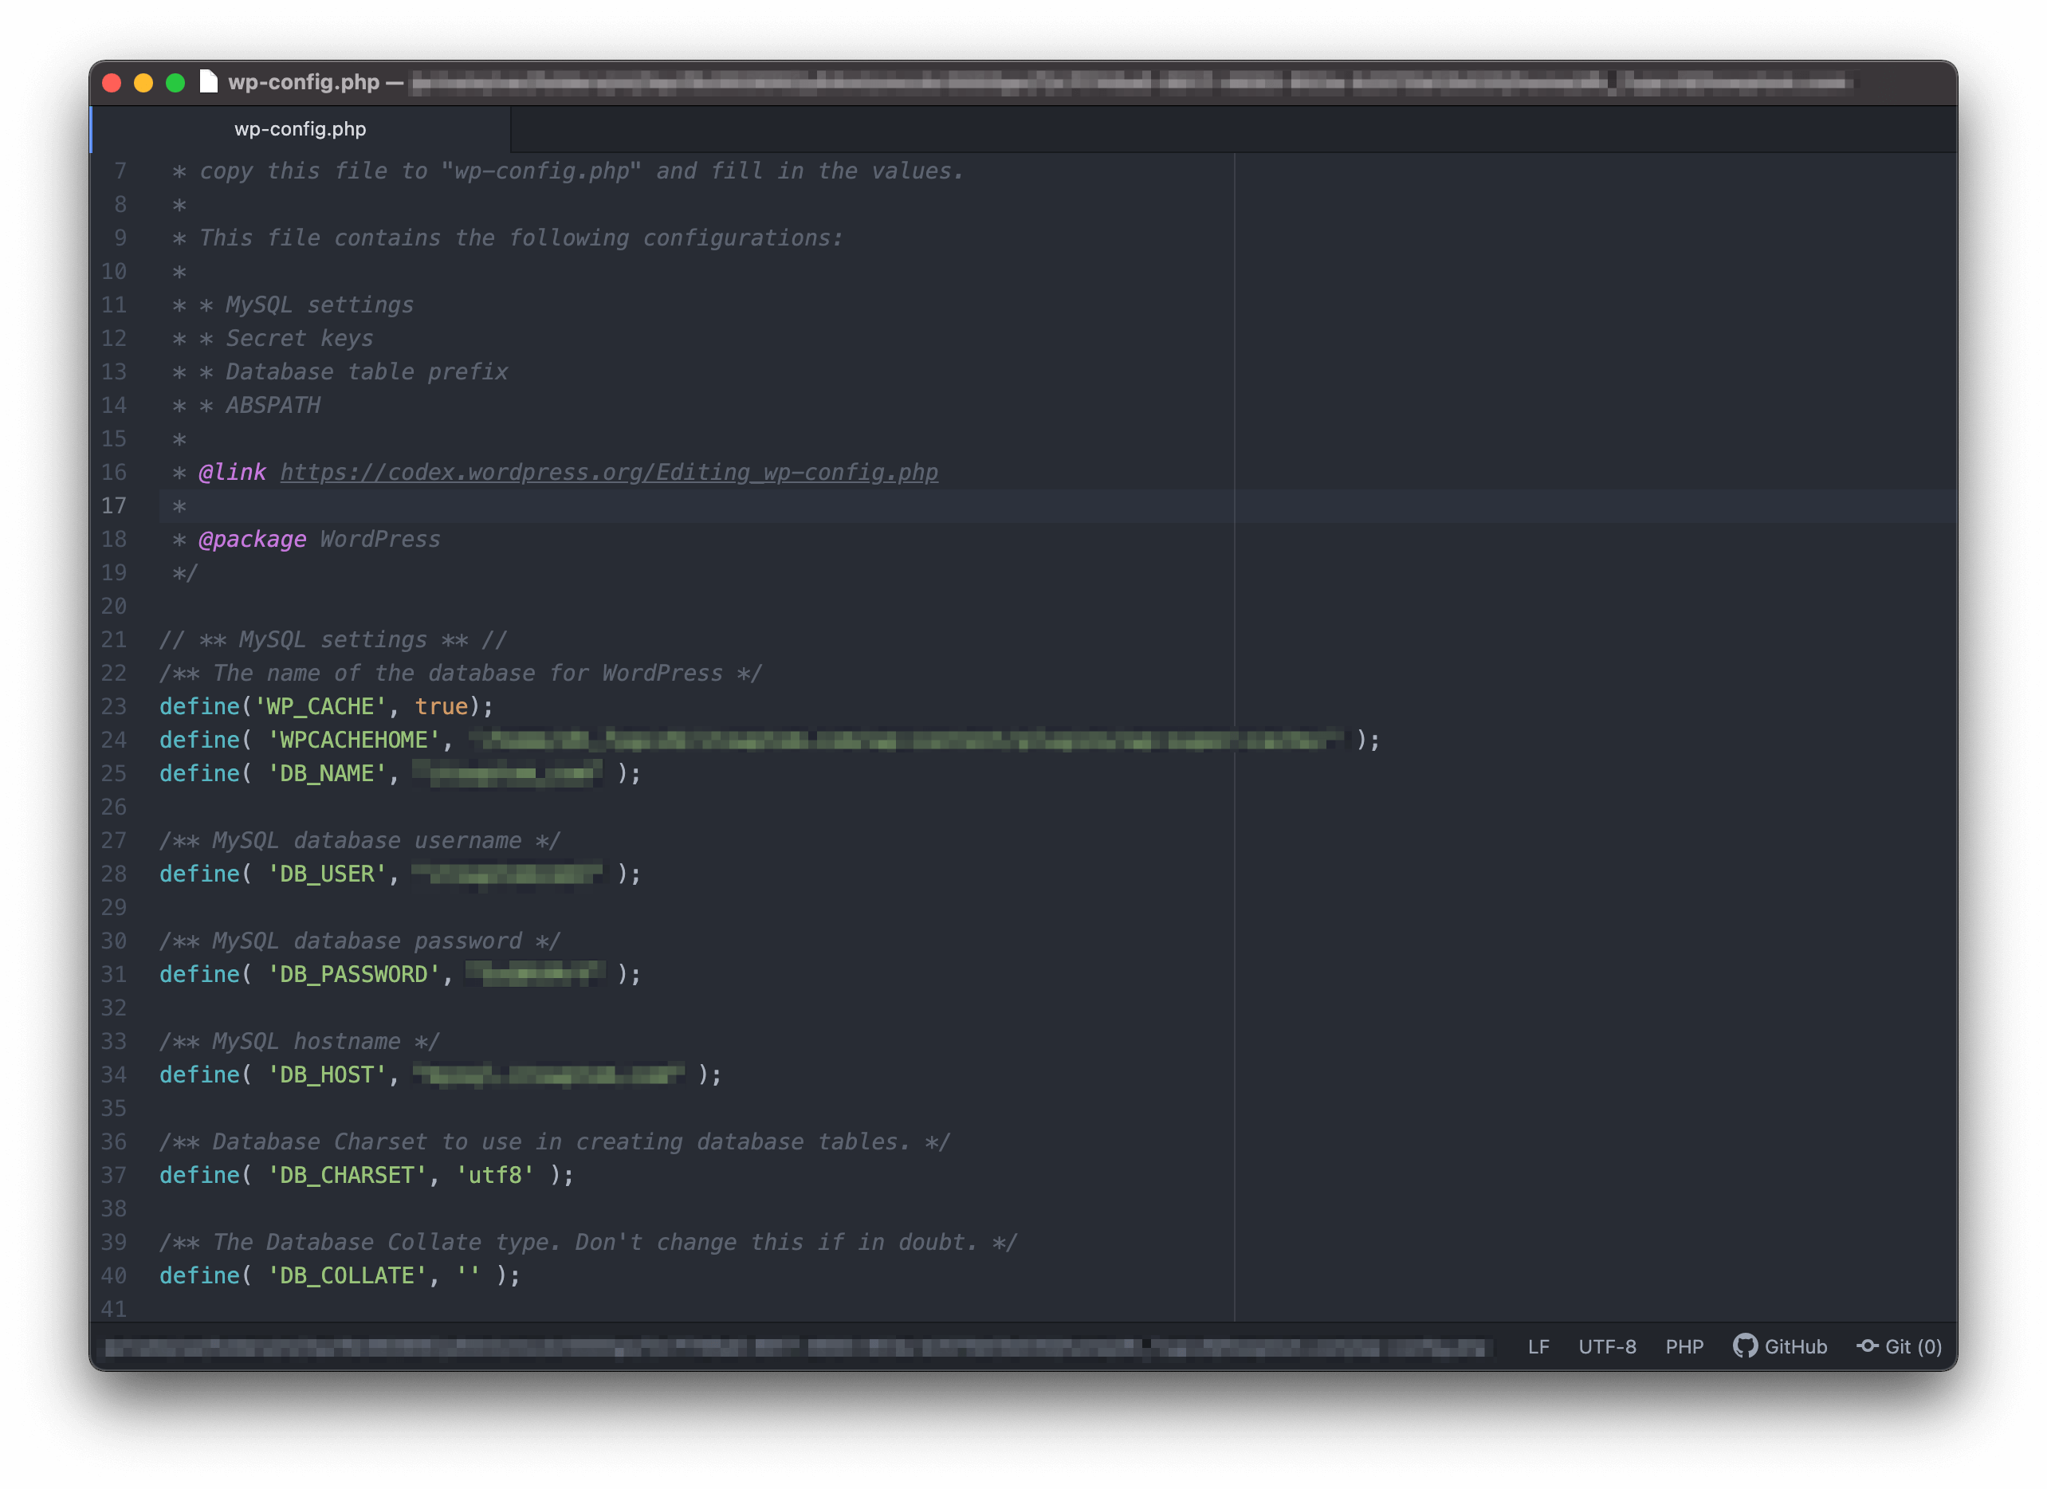Click the 'MySQL database password' comment
The width and height of the screenshot is (2047, 1489).
[360, 941]
